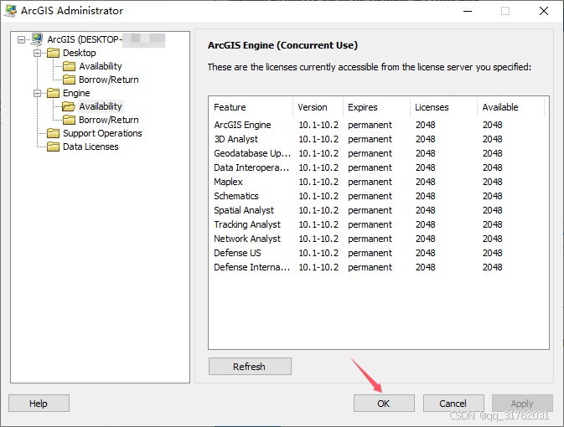Select Borrow/Return label under Engine
564x427 pixels.
[109, 120]
